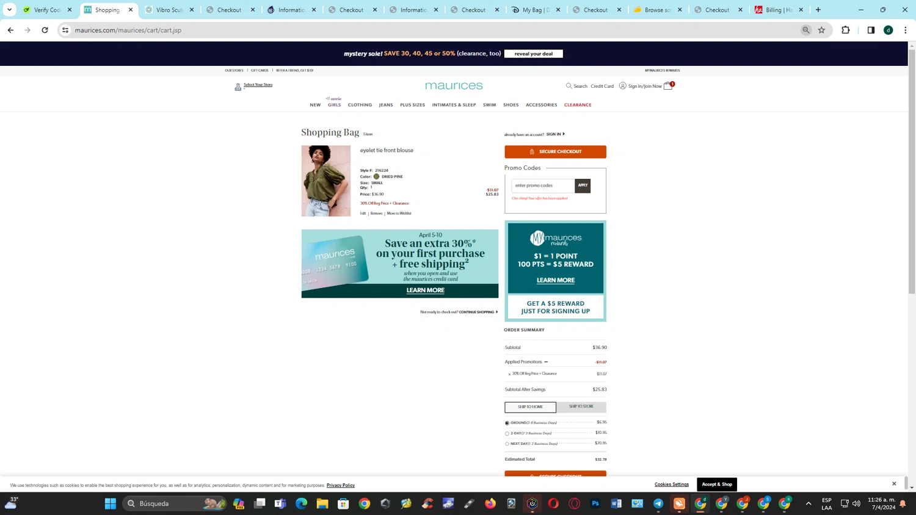Open Microsoft Edge from the taskbar
Viewport: 916px width, 515px height.
pyautogui.click(x=302, y=503)
